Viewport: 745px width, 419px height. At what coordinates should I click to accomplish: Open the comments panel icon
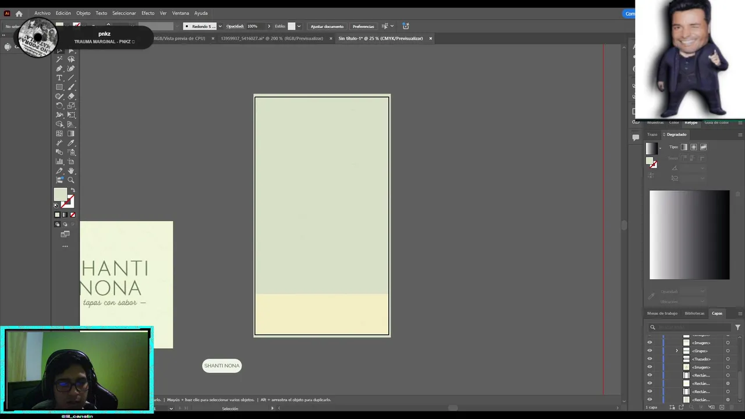pyautogui.click(x=636, y=138)
